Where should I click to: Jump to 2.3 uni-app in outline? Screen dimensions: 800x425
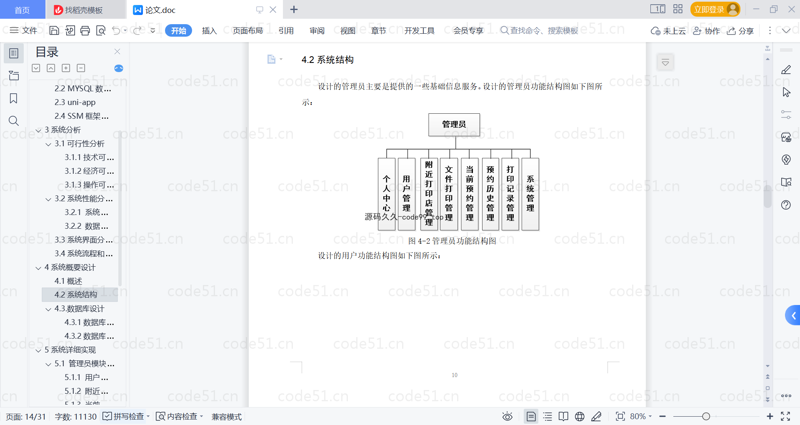(x=75, y=102)
